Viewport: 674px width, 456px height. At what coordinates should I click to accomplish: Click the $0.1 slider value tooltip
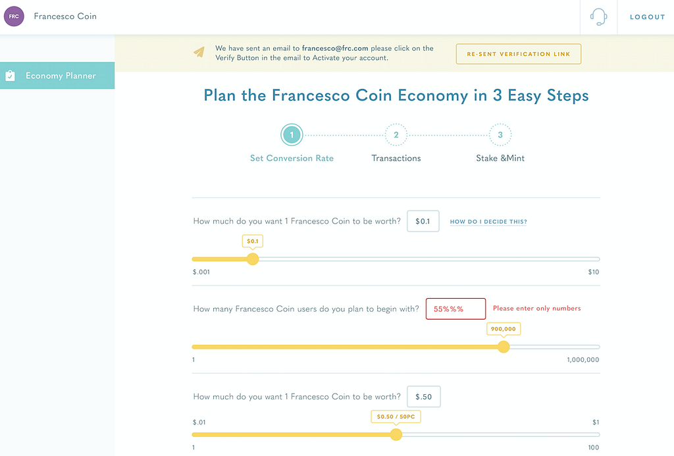pos(253,241)
